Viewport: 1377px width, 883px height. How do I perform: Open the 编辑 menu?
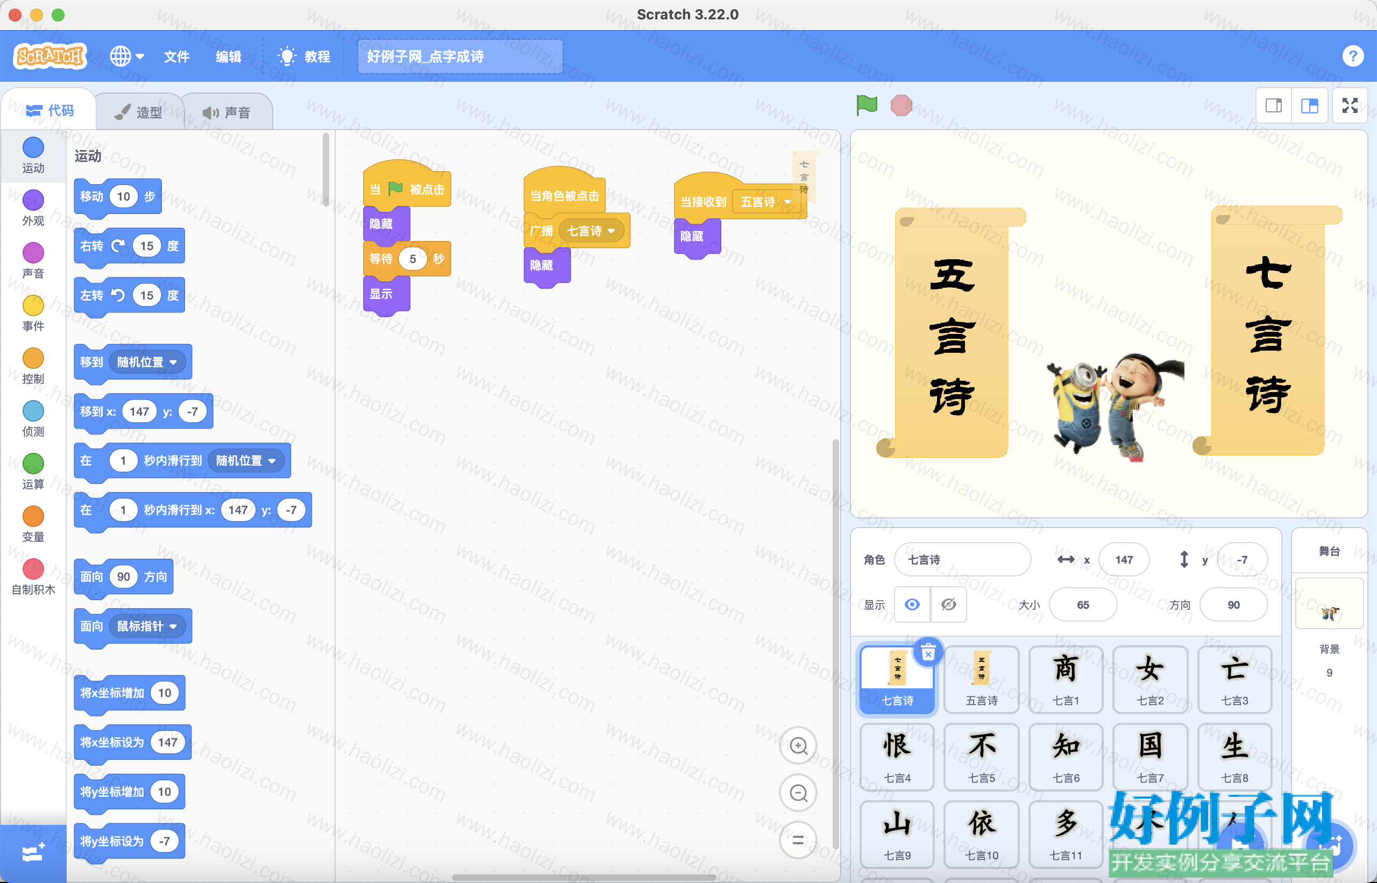point(228,56)
